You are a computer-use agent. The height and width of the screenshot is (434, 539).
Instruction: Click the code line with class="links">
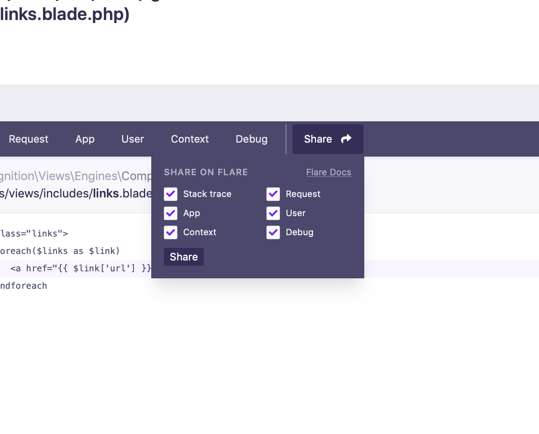click(x=34, y=234)
